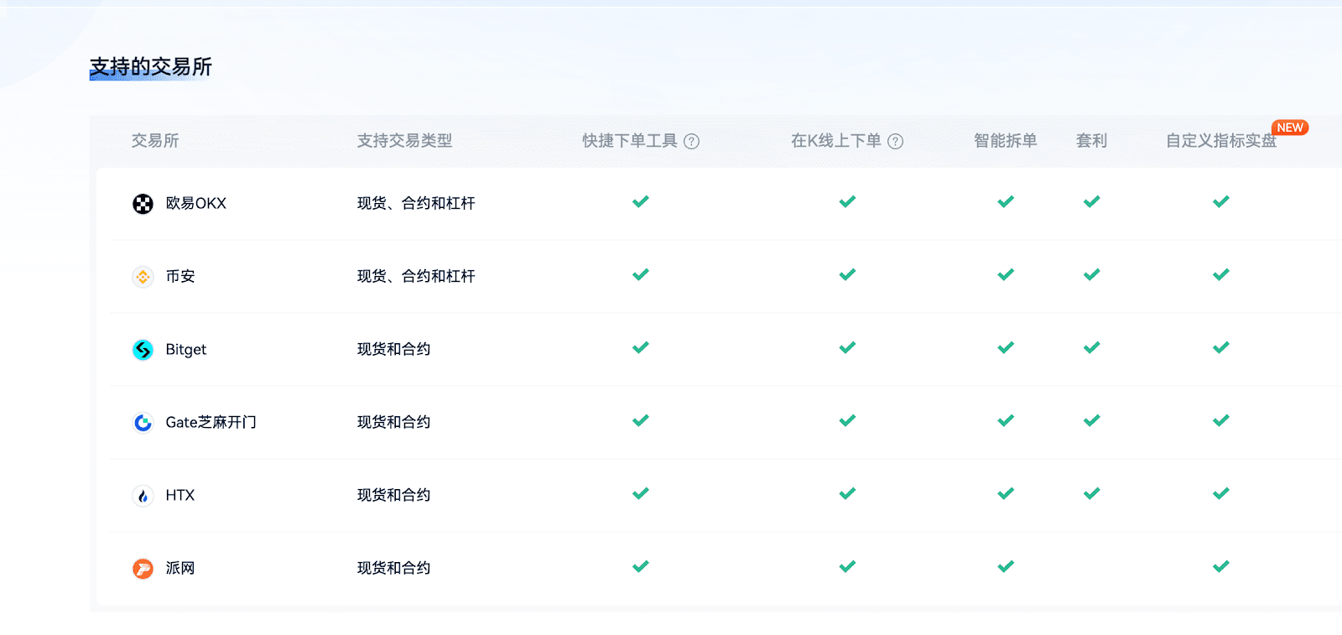Click the 在K线上下单 column header text
The width and height of the screenshot is (1342, 635).
(836, 141)
